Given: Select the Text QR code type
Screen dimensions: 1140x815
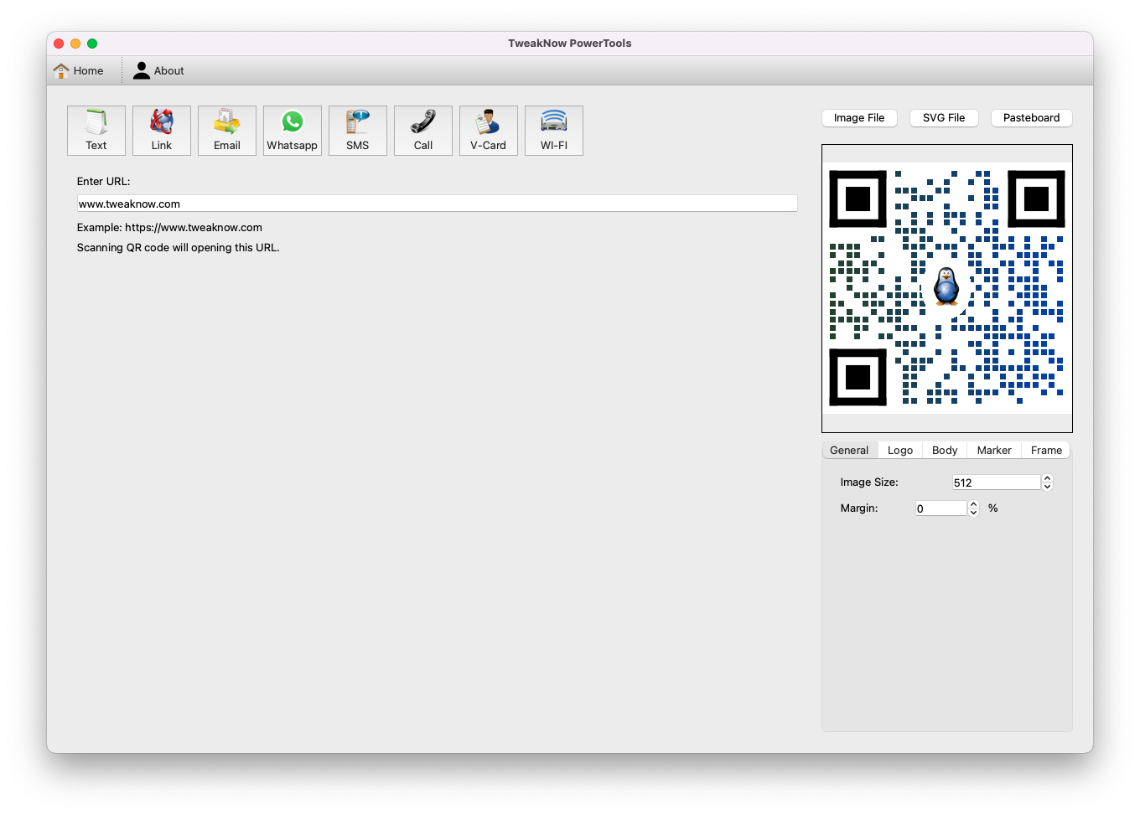Looking at the screenshot, I should pos(96,131).
